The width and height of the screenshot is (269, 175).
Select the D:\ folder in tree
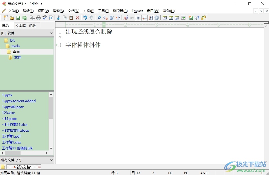coord(13,41)
